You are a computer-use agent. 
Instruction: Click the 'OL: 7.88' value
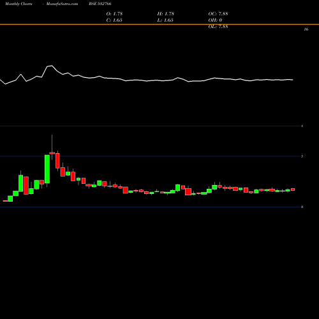pos(218,26)
